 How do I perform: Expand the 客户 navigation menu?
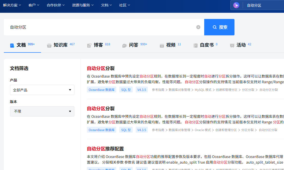34,5
